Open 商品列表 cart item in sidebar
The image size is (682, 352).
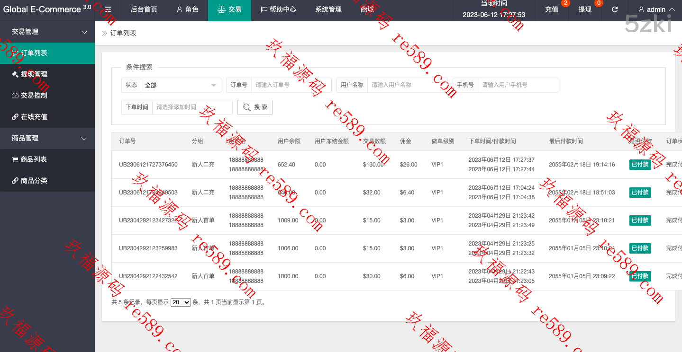click(x=34, y=159)
